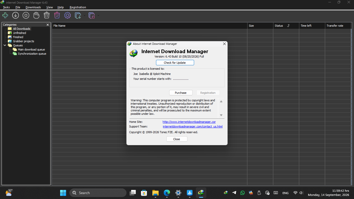Click the Resume download arrow icon
This screenshot has width=354, height=199.
(x=16, y=16)
